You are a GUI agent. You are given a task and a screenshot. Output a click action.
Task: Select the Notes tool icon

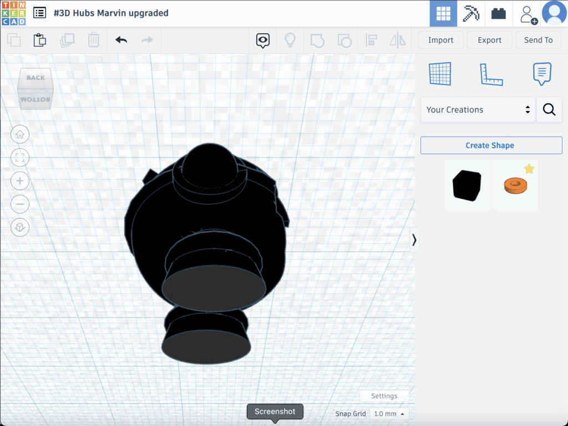point(542,74)
